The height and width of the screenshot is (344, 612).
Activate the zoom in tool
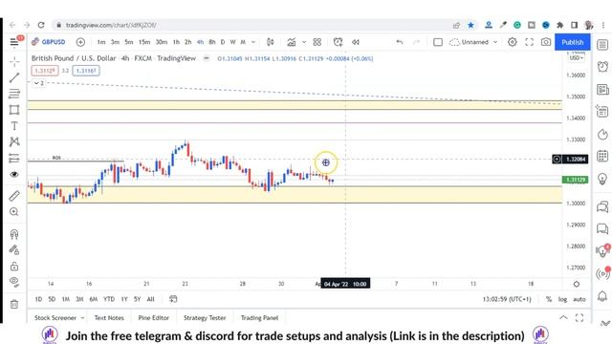coord(14,212)
